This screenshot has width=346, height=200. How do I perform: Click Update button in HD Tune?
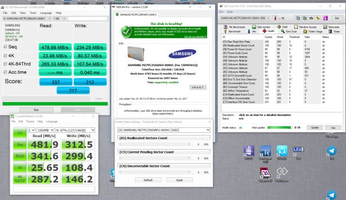315,127
